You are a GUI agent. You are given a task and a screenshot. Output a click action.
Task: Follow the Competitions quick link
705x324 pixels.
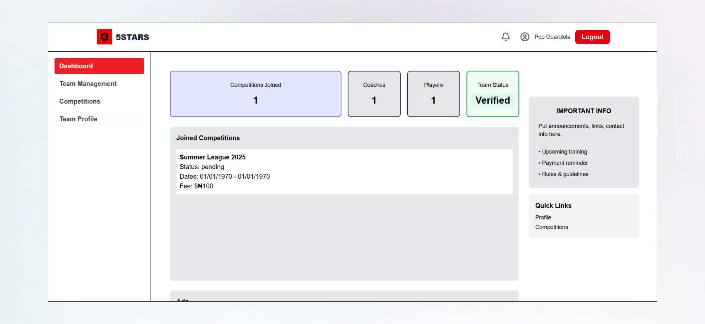[x=552, y=227]
